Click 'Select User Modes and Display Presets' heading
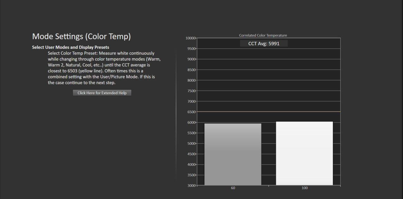The width and height of the screenshot is (403, 199). coord(71,47)
